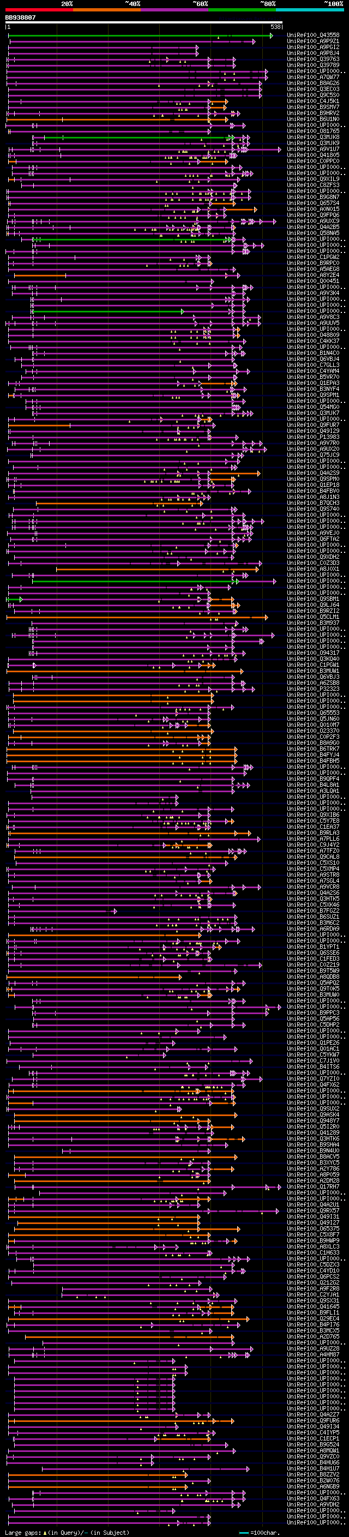
Task: Click the UniRef100_O81765 label
Action: coord(313,131)
